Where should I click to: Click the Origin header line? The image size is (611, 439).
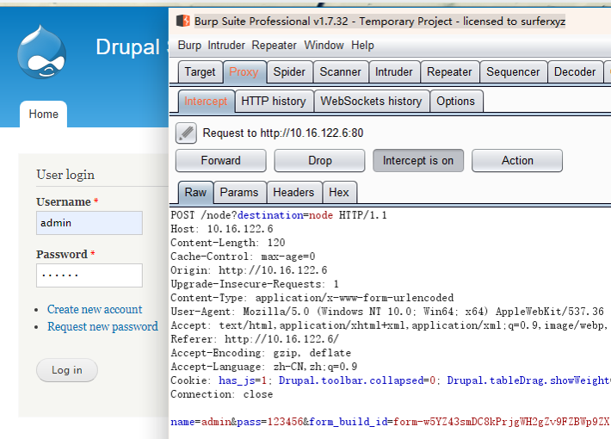point(249,270)
